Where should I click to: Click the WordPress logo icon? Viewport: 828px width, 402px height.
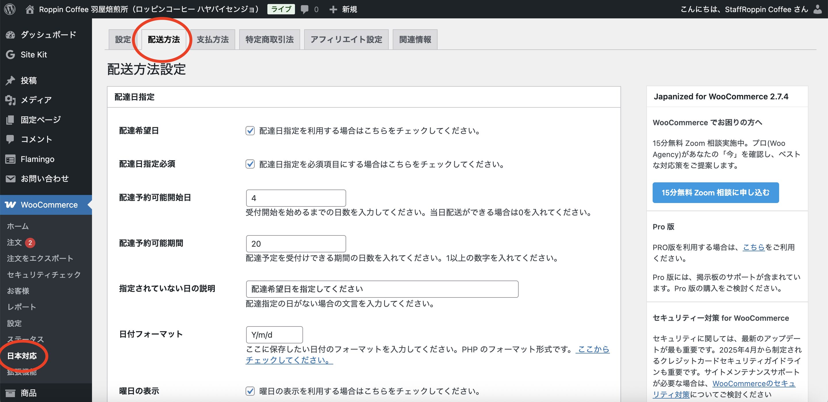(10, 9)
